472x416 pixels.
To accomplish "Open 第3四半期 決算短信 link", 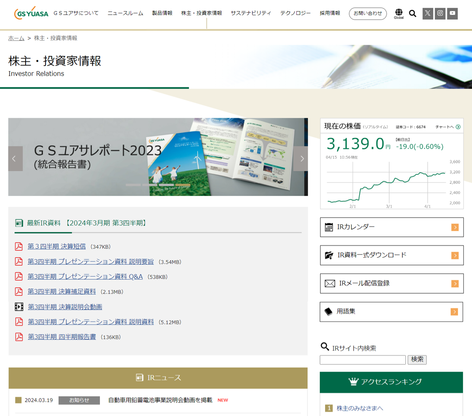I will pyautogui.click(x=57, y=246).
